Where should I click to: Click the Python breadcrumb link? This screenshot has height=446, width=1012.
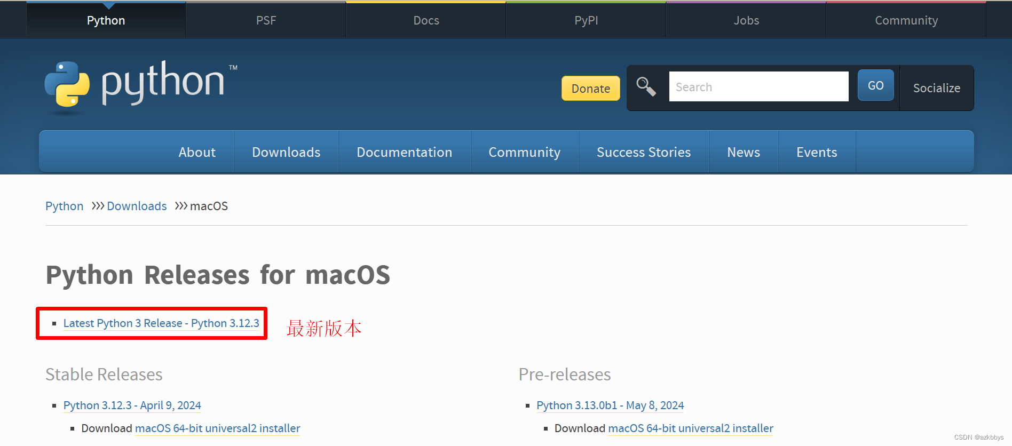tap(64, 206)
